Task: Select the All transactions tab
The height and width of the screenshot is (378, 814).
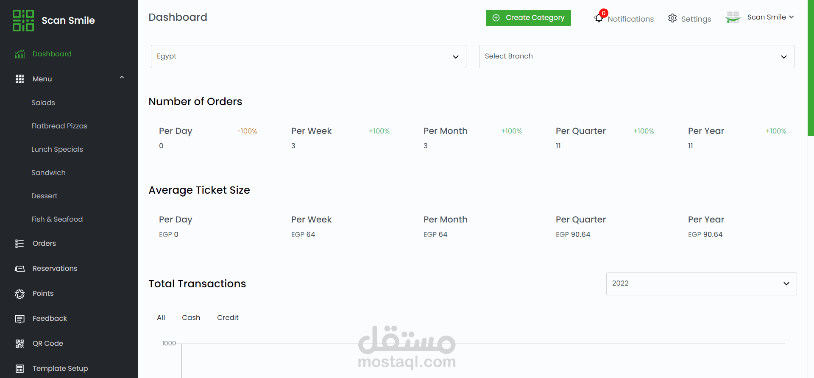Action: (161, 317)
